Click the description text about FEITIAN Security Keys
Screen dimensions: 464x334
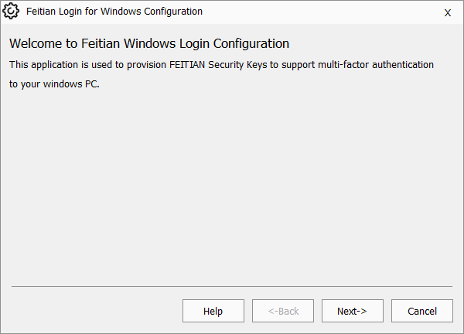pos(221,74)
